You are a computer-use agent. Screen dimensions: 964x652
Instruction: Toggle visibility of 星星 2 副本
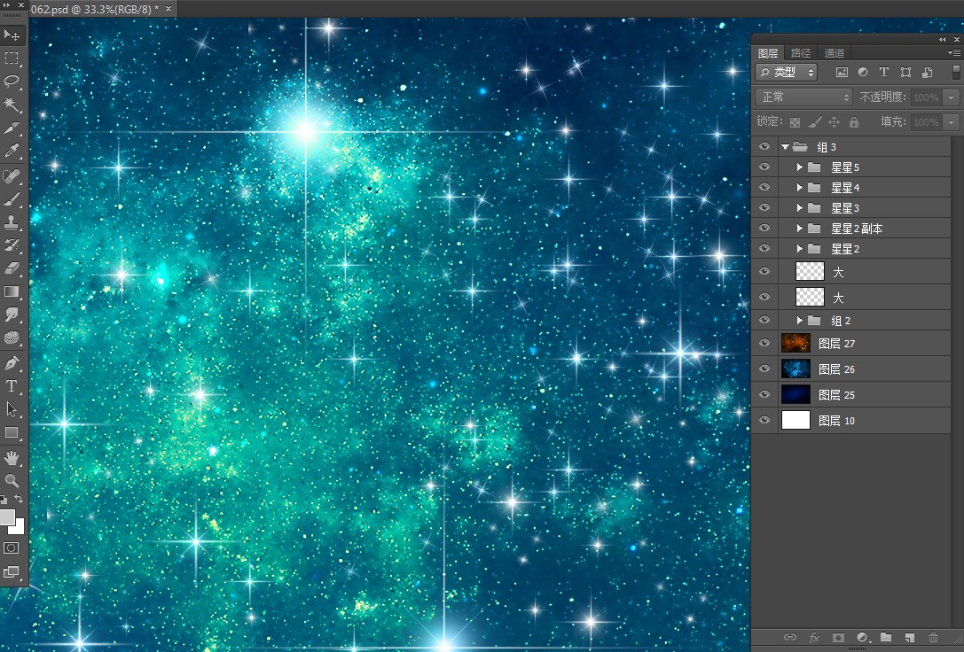pyautogui.click(x=764, y=228)
